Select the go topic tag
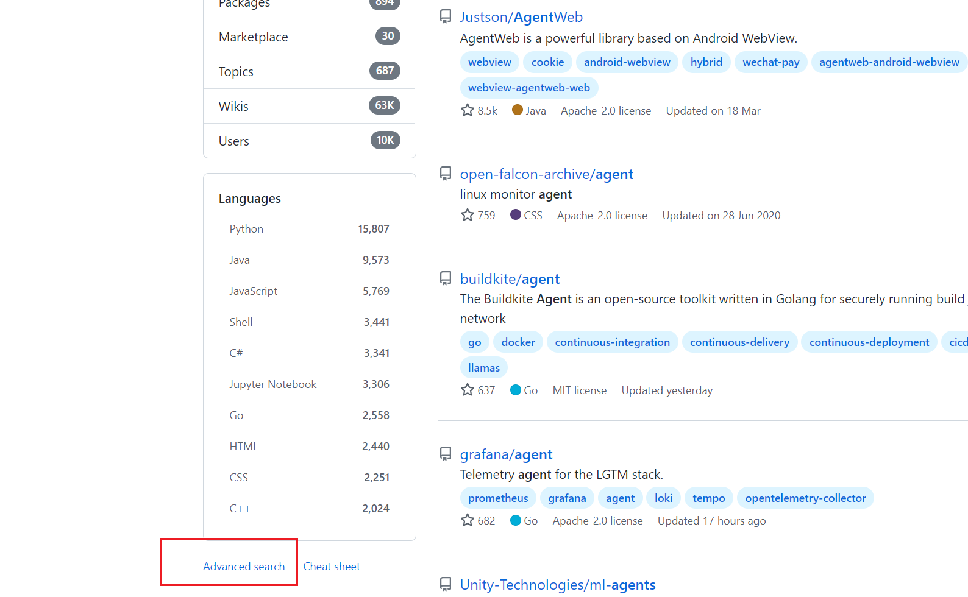The height and width of the screenshot is (597, 968). coord(474,342)
